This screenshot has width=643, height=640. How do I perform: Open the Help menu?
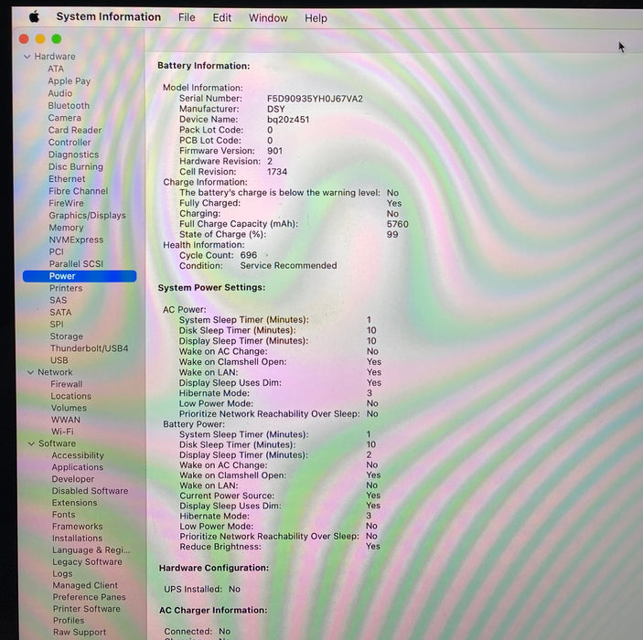click(x=316, y=18)
